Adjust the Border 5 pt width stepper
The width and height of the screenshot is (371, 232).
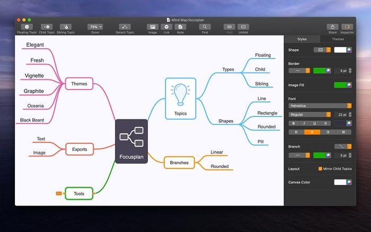click(350, 70)
